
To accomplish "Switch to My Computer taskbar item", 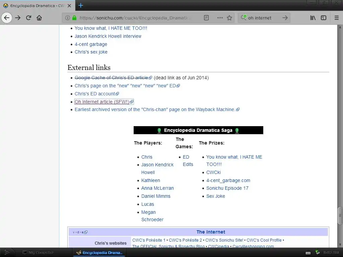I will [x=38, y=252].
